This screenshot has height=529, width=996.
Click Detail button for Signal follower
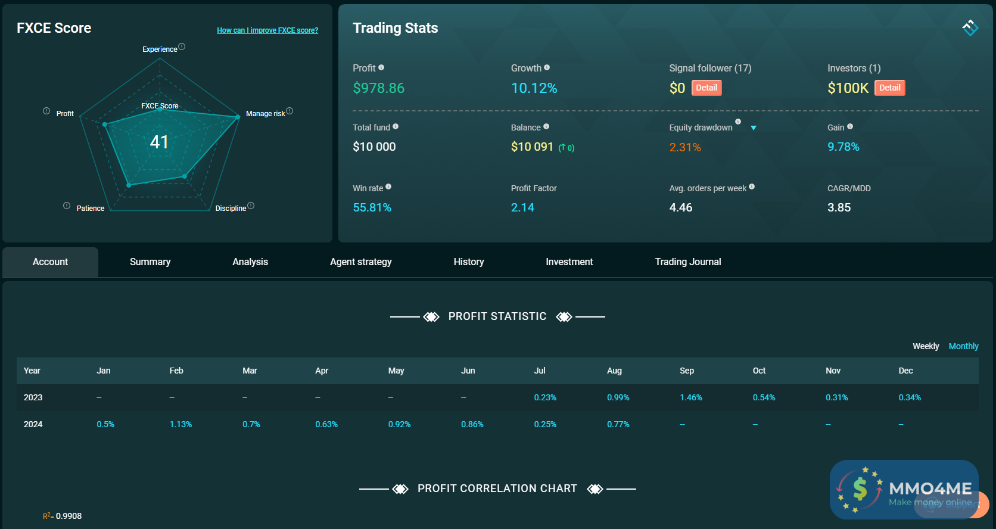tap(706, 88)
